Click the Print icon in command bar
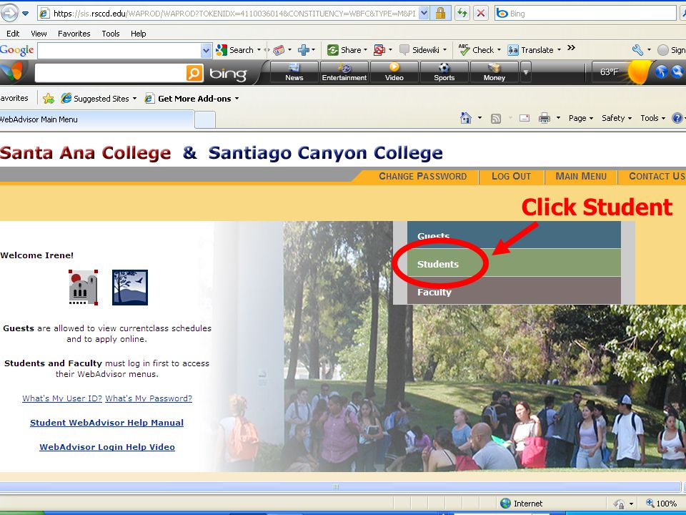The image size is (686, 515). click(545, 118)
